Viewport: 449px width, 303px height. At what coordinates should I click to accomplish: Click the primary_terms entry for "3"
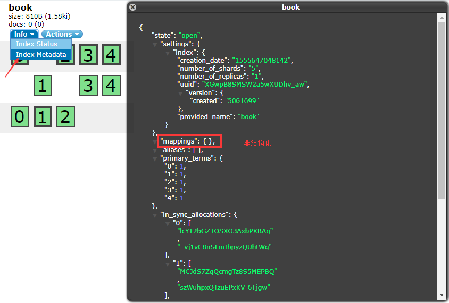(175, 190)
